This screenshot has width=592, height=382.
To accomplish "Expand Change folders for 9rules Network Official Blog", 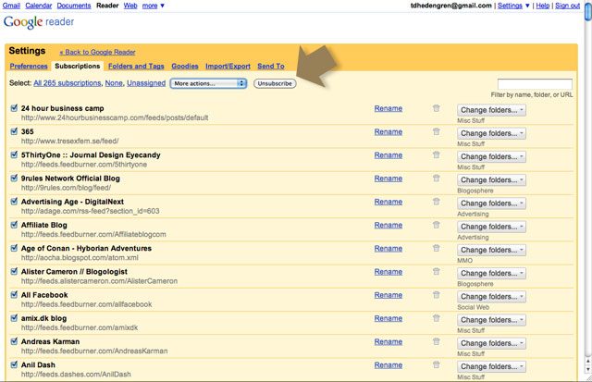I will coord(491,180).
